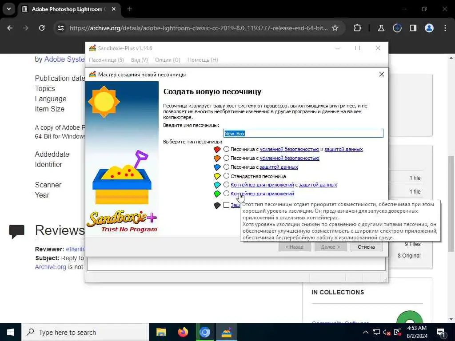Open the Adobe Systems author link on page

(x=64, y=59)
